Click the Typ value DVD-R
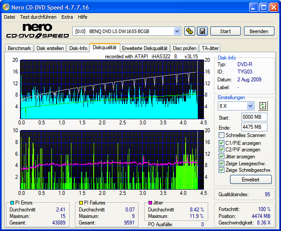This screenshot has width=281, height=231. [245, 64]
